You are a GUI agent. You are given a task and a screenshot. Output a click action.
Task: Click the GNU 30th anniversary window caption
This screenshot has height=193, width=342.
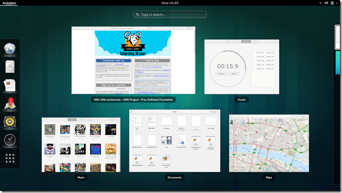pyautogui.click(x=133, y=100)
